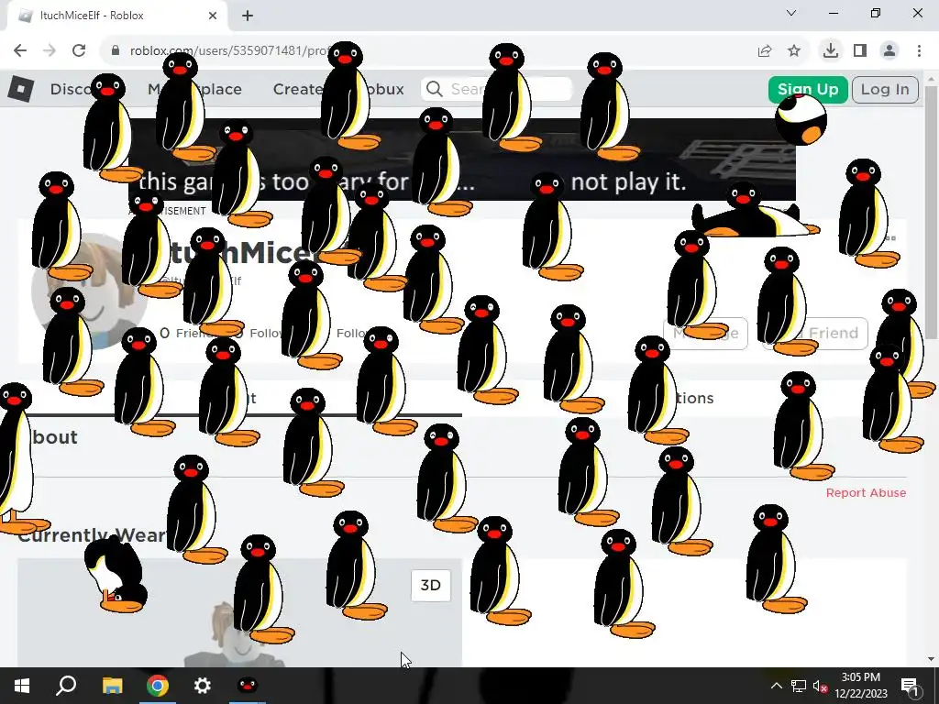Screen dimensions: 939x704
Task: Expand the Chrome tab search chevron
Action: (x=791, y=13)
